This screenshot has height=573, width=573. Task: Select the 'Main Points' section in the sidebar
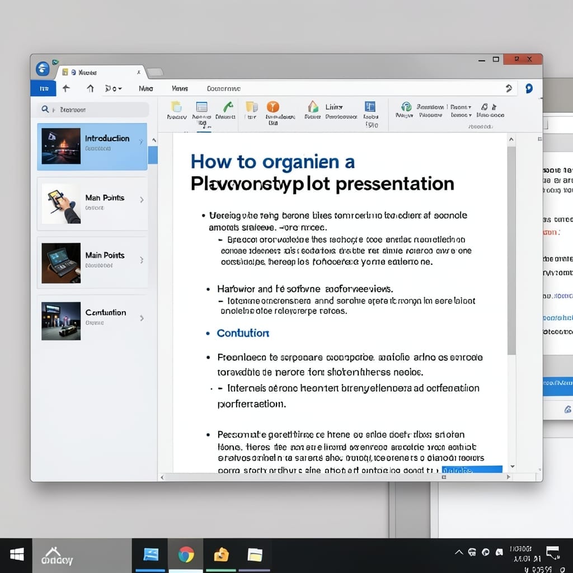pos(92,263)
